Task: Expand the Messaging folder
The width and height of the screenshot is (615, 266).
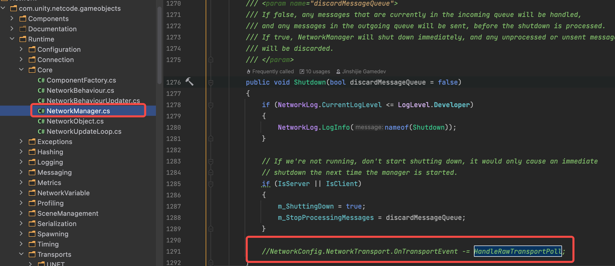Action: (21, 172)
